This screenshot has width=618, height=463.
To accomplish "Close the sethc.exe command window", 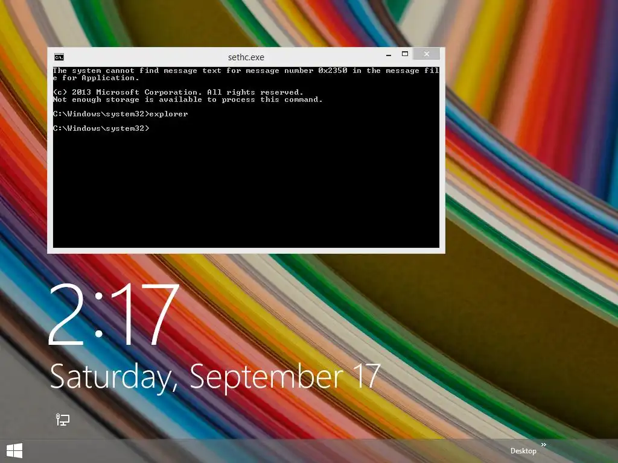I will 427,54.
